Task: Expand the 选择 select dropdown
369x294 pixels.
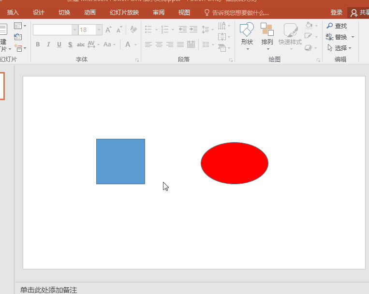Action: pos(350,48)
